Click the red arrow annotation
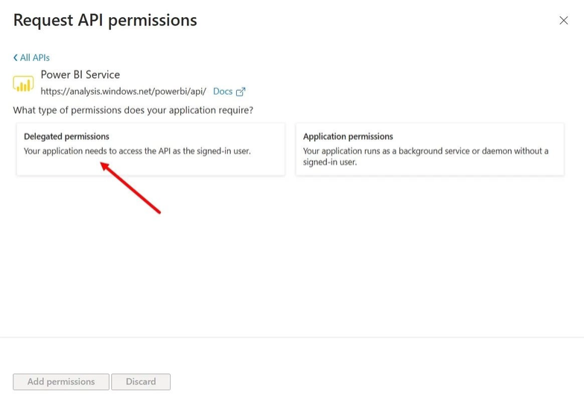This screenshot has width=584, height=394. tap(130, 188)
